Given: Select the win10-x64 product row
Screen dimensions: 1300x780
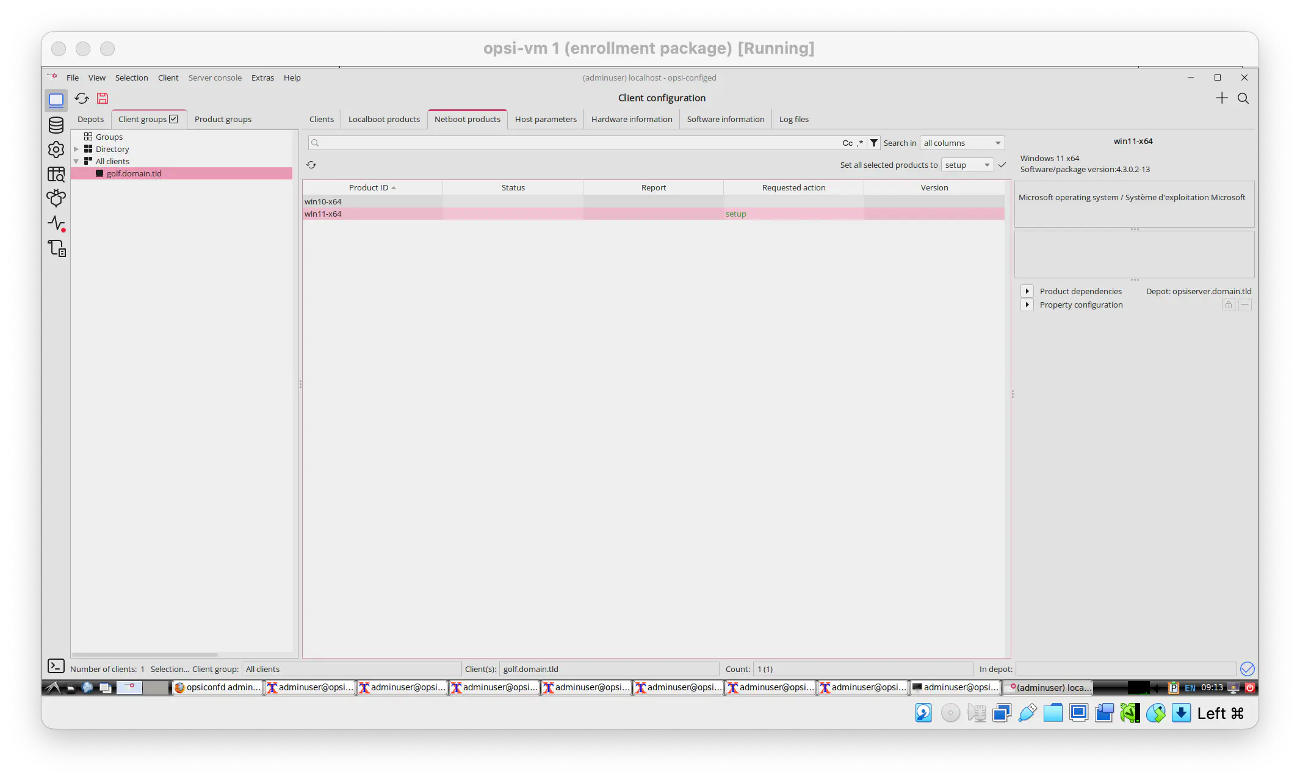Looking at the screenshot, I should click(653, 201).
